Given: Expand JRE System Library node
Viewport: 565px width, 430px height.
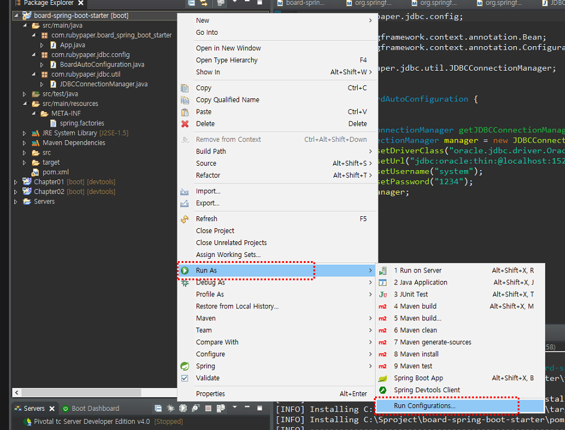Looking at the screenshot, I should [24, 133].
